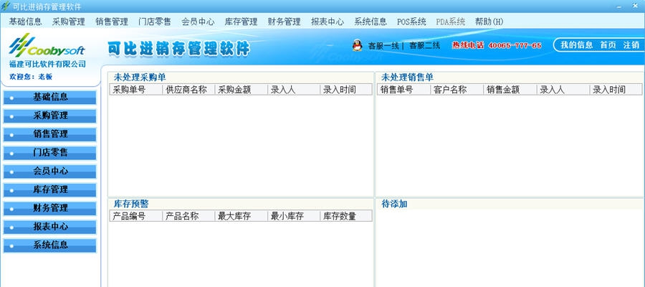Open the 帮助(H) menu

click(489, 22)
